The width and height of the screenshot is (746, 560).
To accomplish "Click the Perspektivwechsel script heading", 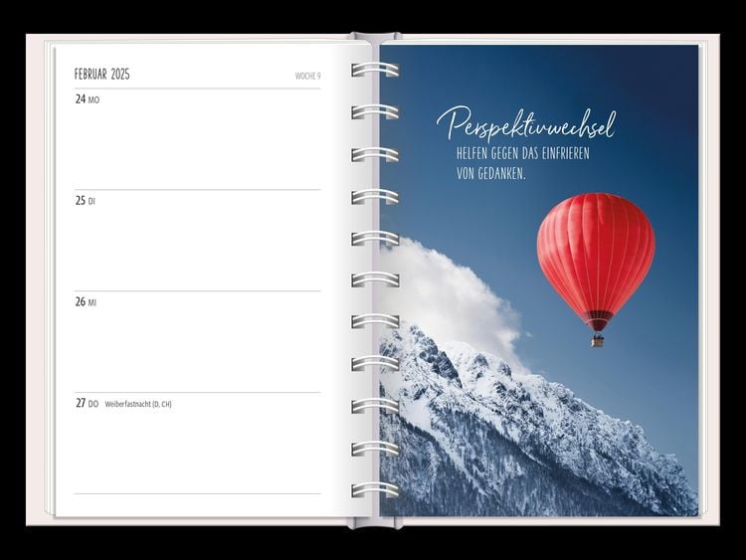I will 525,126.
